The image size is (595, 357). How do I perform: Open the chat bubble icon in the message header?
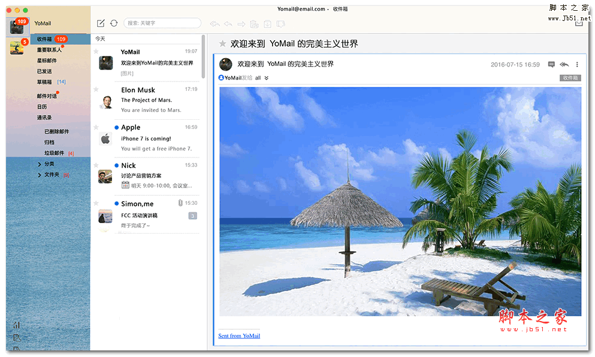551,65
